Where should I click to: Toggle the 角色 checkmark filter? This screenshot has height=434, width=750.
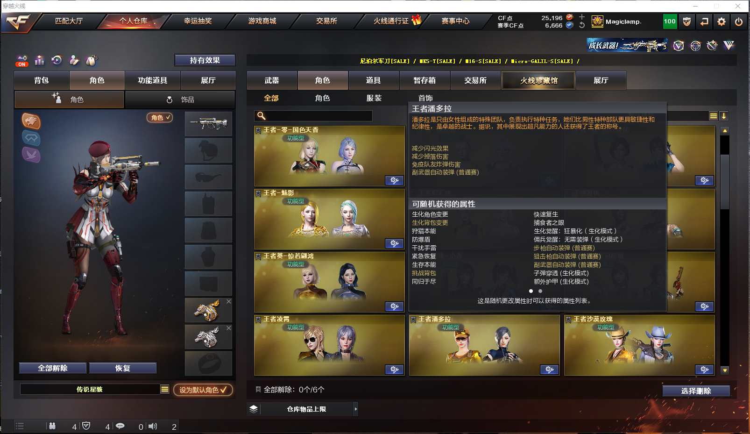pyautogui.click(x=160, y=118)
